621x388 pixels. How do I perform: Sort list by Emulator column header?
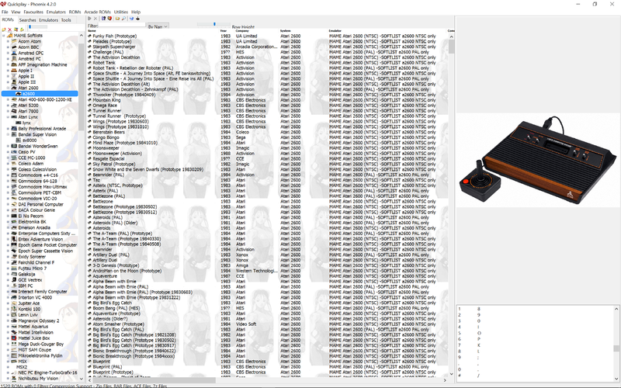tap(335, 31)
